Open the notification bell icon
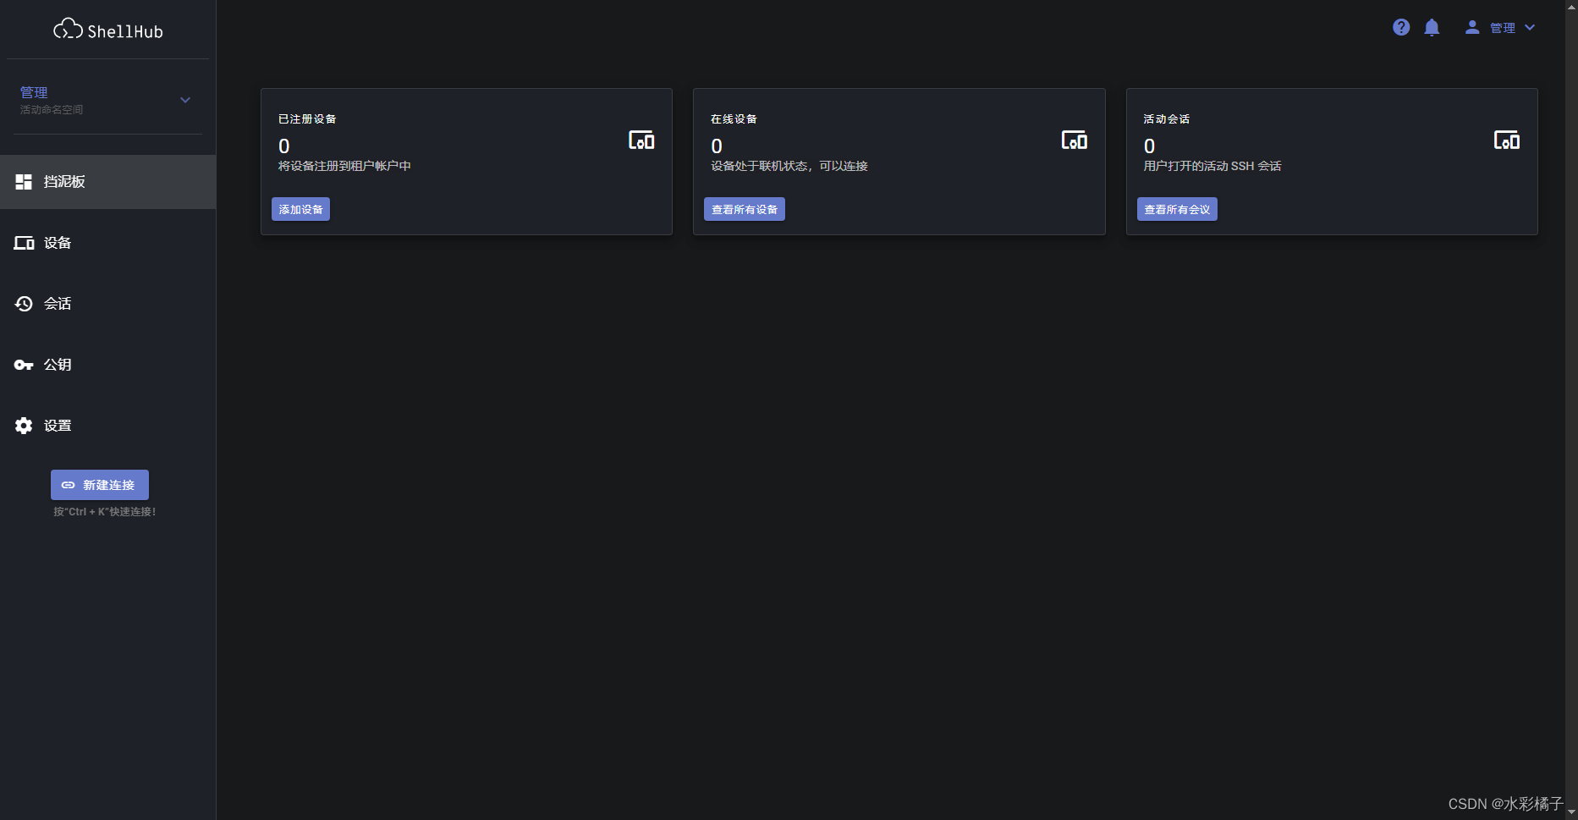1578x820 pixels. coord(1432,26)
